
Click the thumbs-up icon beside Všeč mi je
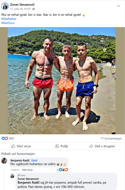tap(13, 146)
